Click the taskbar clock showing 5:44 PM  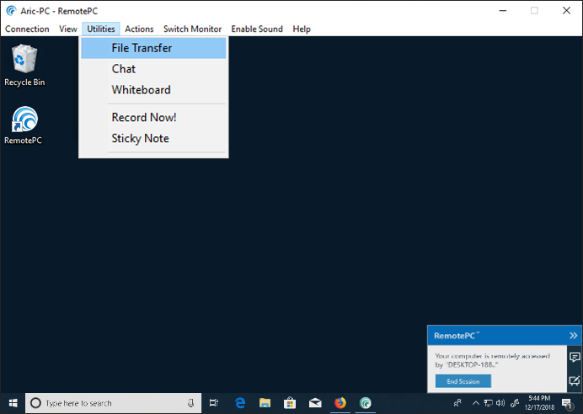pos(539,403)
